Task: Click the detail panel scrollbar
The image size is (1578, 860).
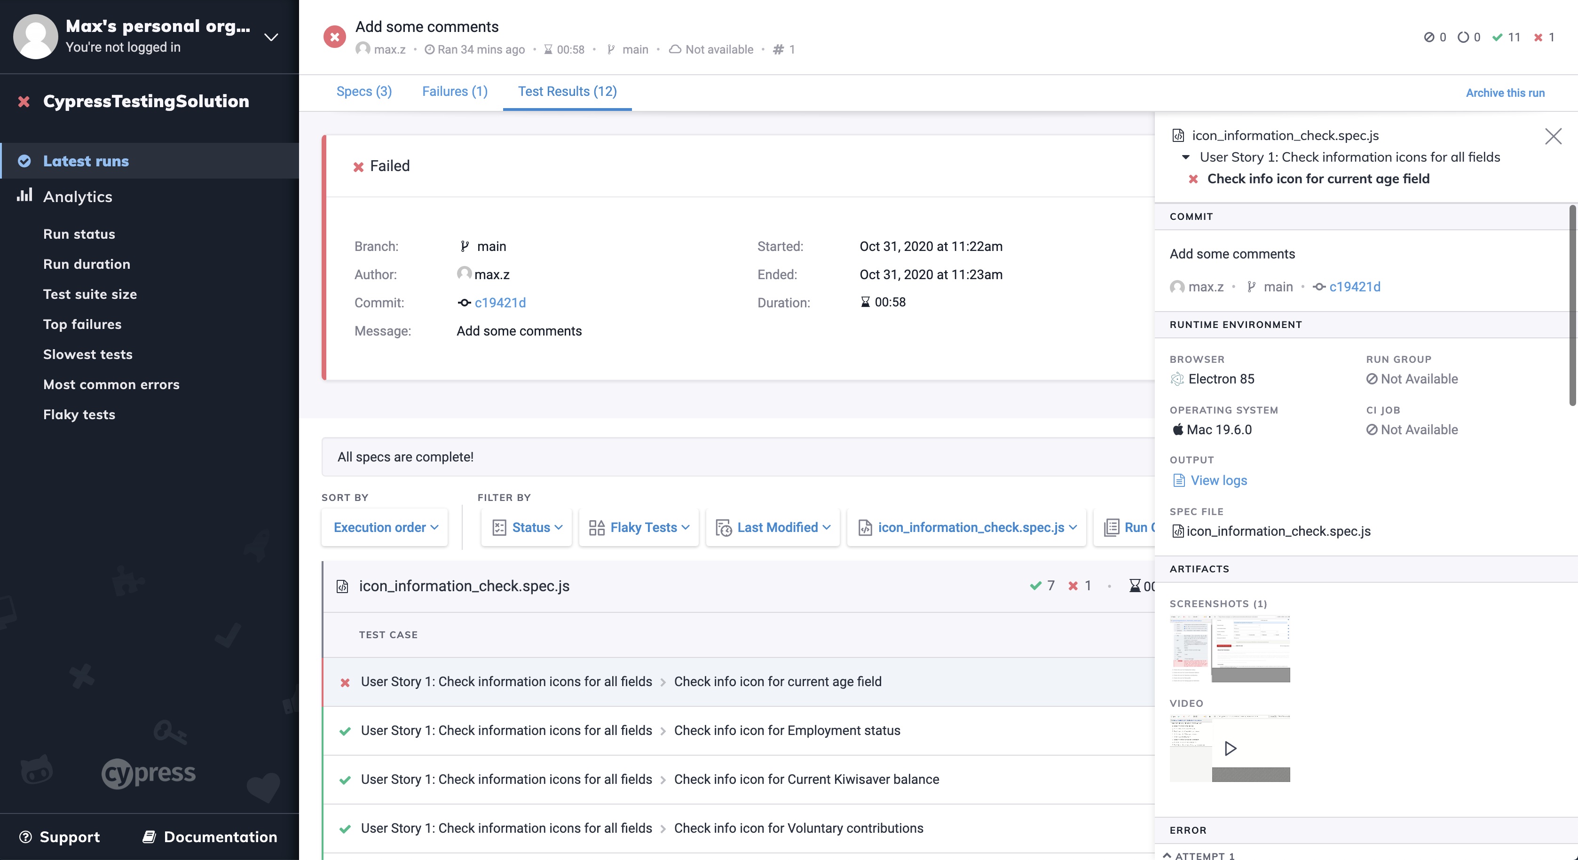Action: pos(1572,306)
